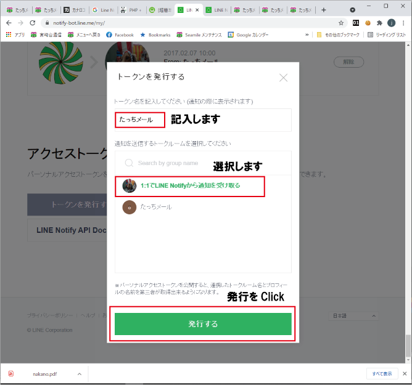Go back to previous page

click(9, 23)
